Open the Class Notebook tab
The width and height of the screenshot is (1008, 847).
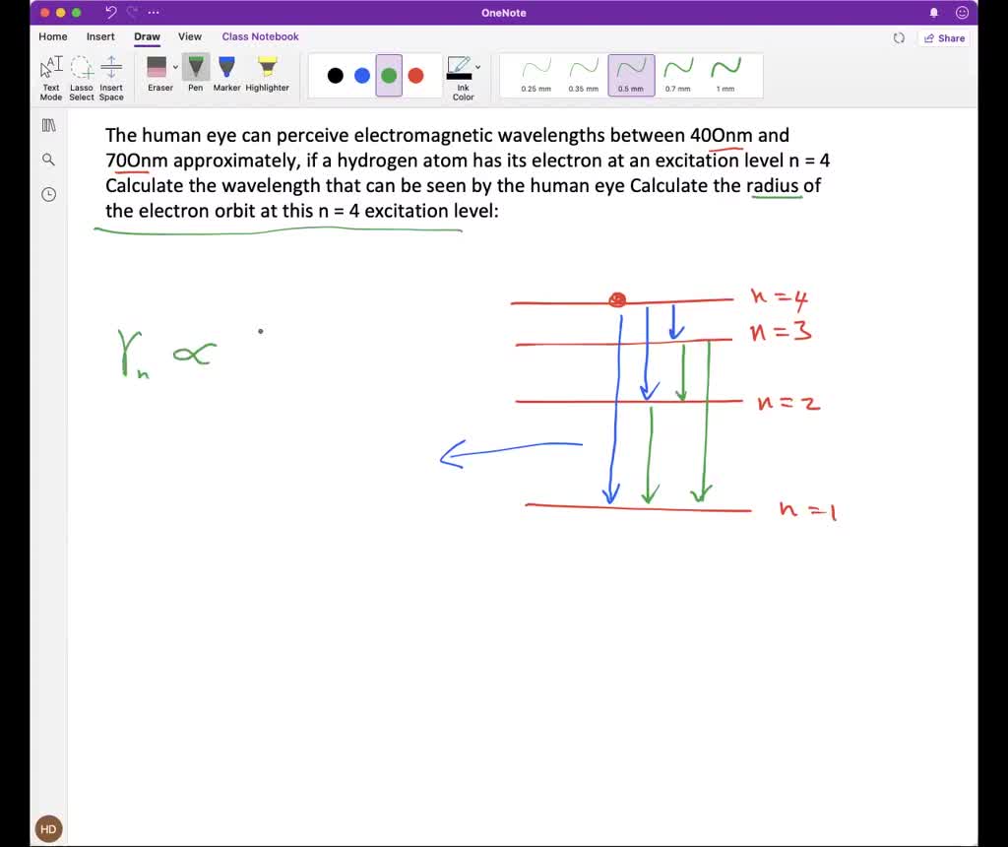pos(260,36)
